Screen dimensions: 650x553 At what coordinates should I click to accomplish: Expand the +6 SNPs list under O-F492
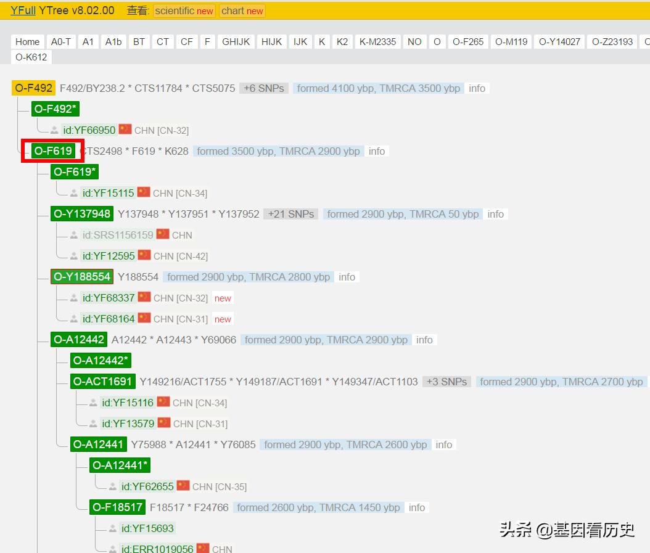point(264,88)
